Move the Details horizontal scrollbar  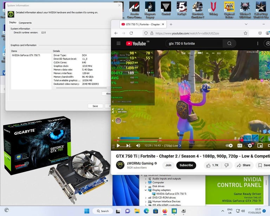pos(81,88)
